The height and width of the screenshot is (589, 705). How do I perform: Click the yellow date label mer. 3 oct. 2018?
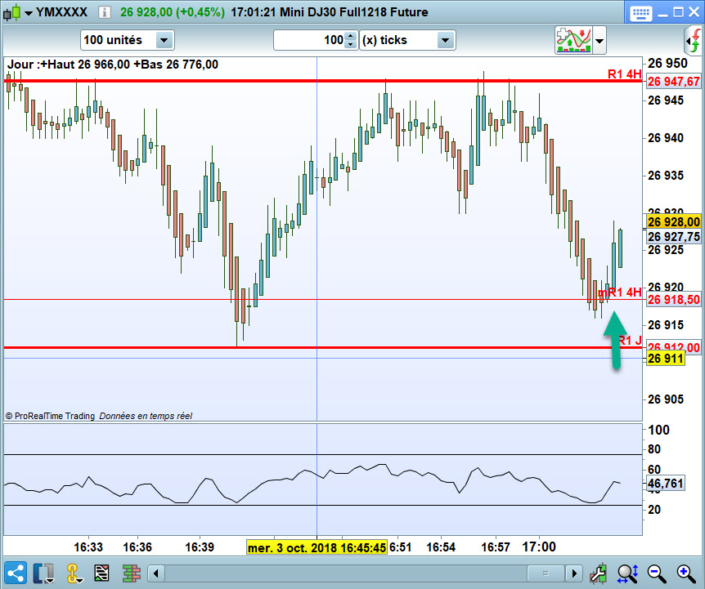point(317,547)
